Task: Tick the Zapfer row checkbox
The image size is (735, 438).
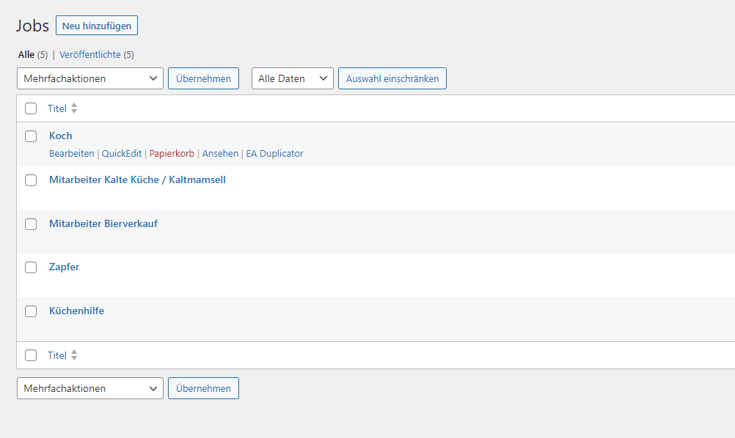Action: coord(31,267)
